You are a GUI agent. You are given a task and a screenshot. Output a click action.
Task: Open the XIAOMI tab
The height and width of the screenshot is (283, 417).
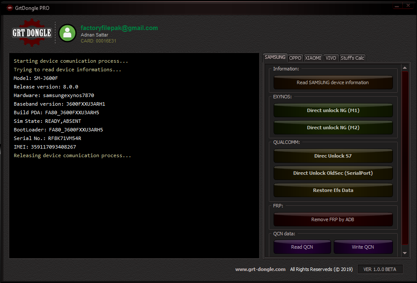(313, 58)
